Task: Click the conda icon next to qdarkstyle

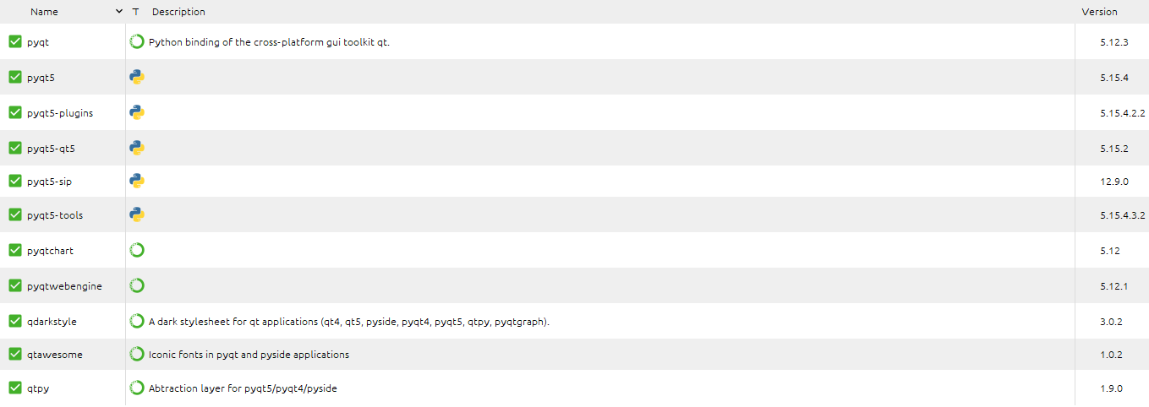Action: point(137,322)
